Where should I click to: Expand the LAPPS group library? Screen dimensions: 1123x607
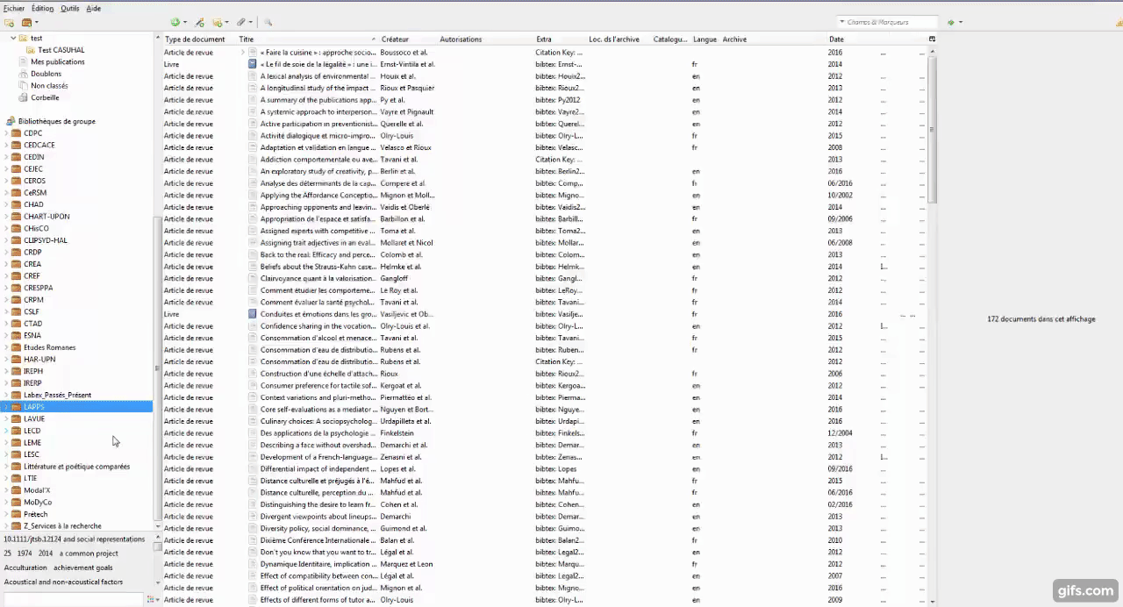click(x=7, y=407)
